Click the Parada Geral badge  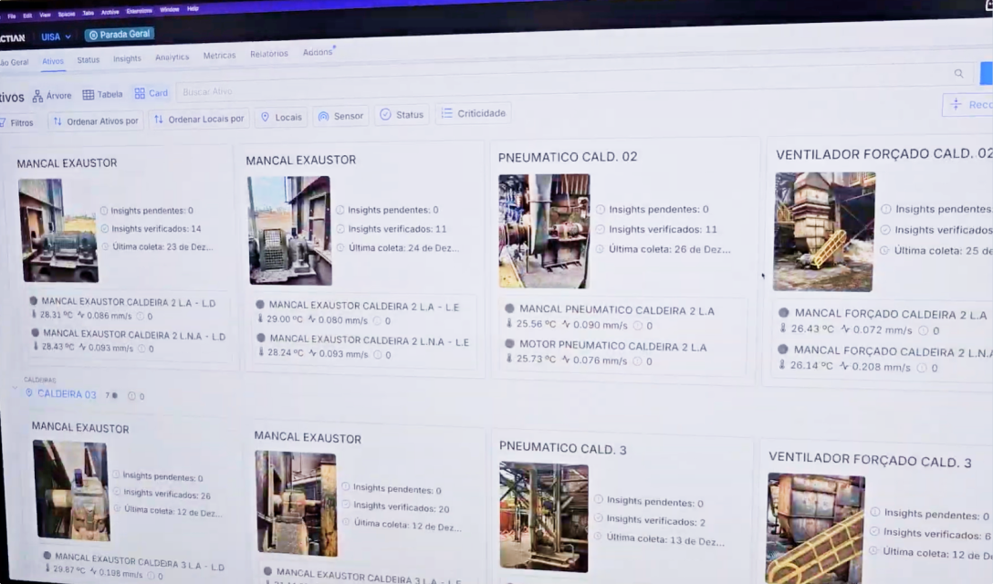click(x=120, y=35)
